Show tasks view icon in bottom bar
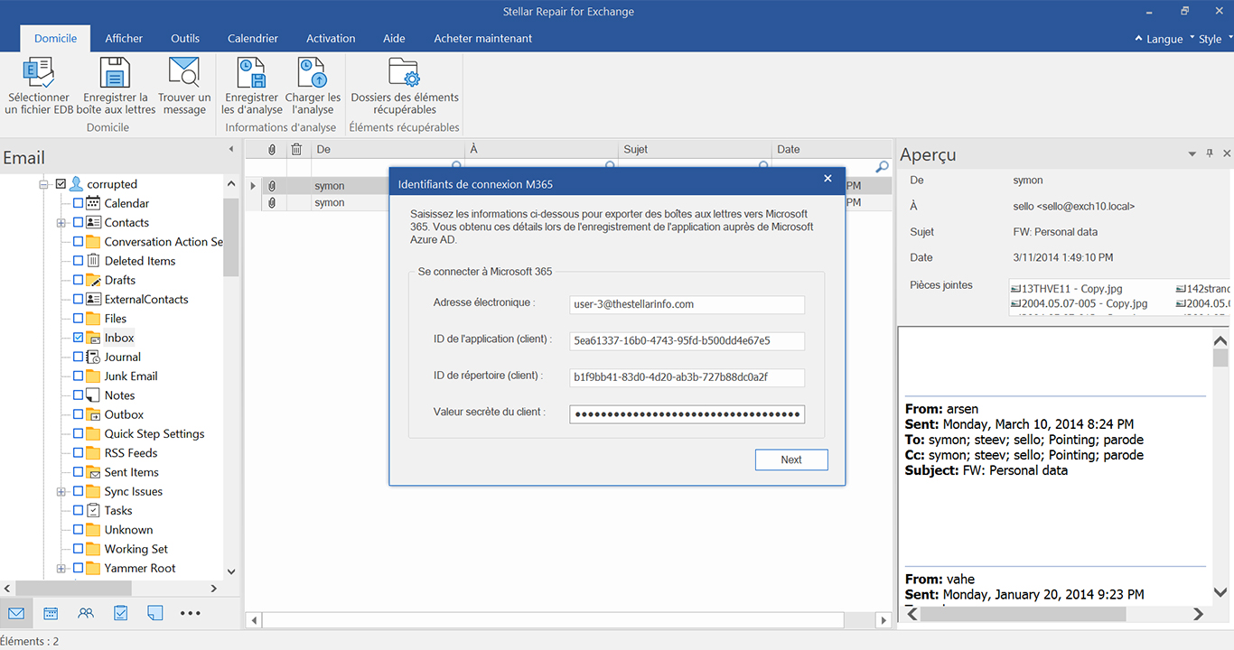This screenshot has width=1234, height=650. point(120,613)
